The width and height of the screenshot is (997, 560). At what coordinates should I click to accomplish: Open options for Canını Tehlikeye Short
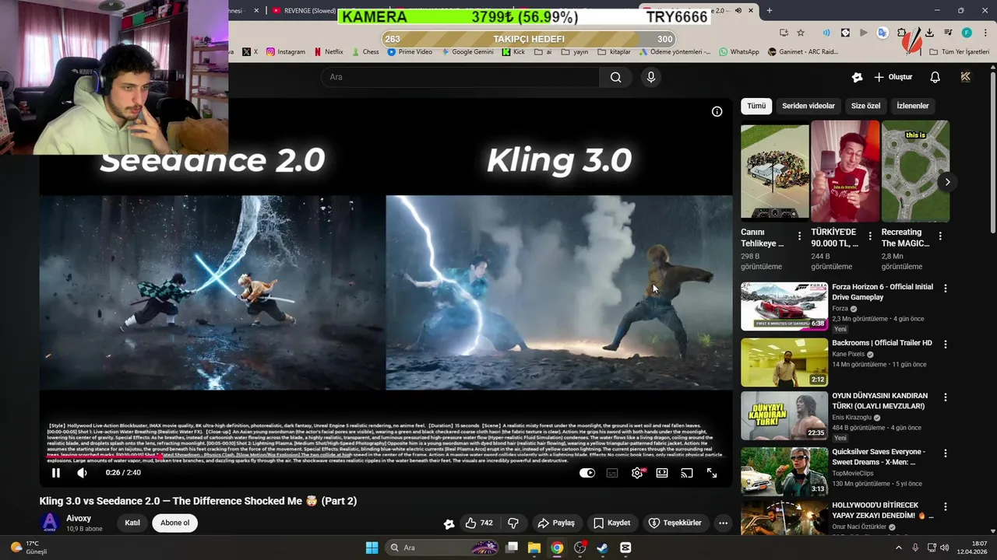(x=799, y=236)
